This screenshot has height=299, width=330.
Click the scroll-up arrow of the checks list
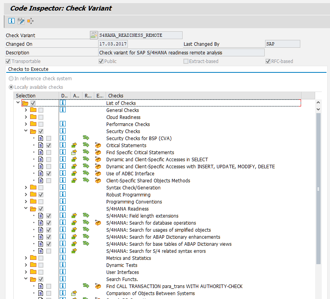click(x=318, y=103)
